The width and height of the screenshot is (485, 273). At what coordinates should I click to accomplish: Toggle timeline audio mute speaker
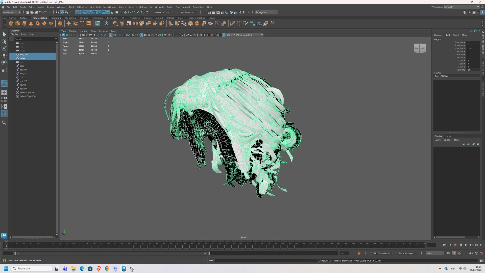point(471,253)
